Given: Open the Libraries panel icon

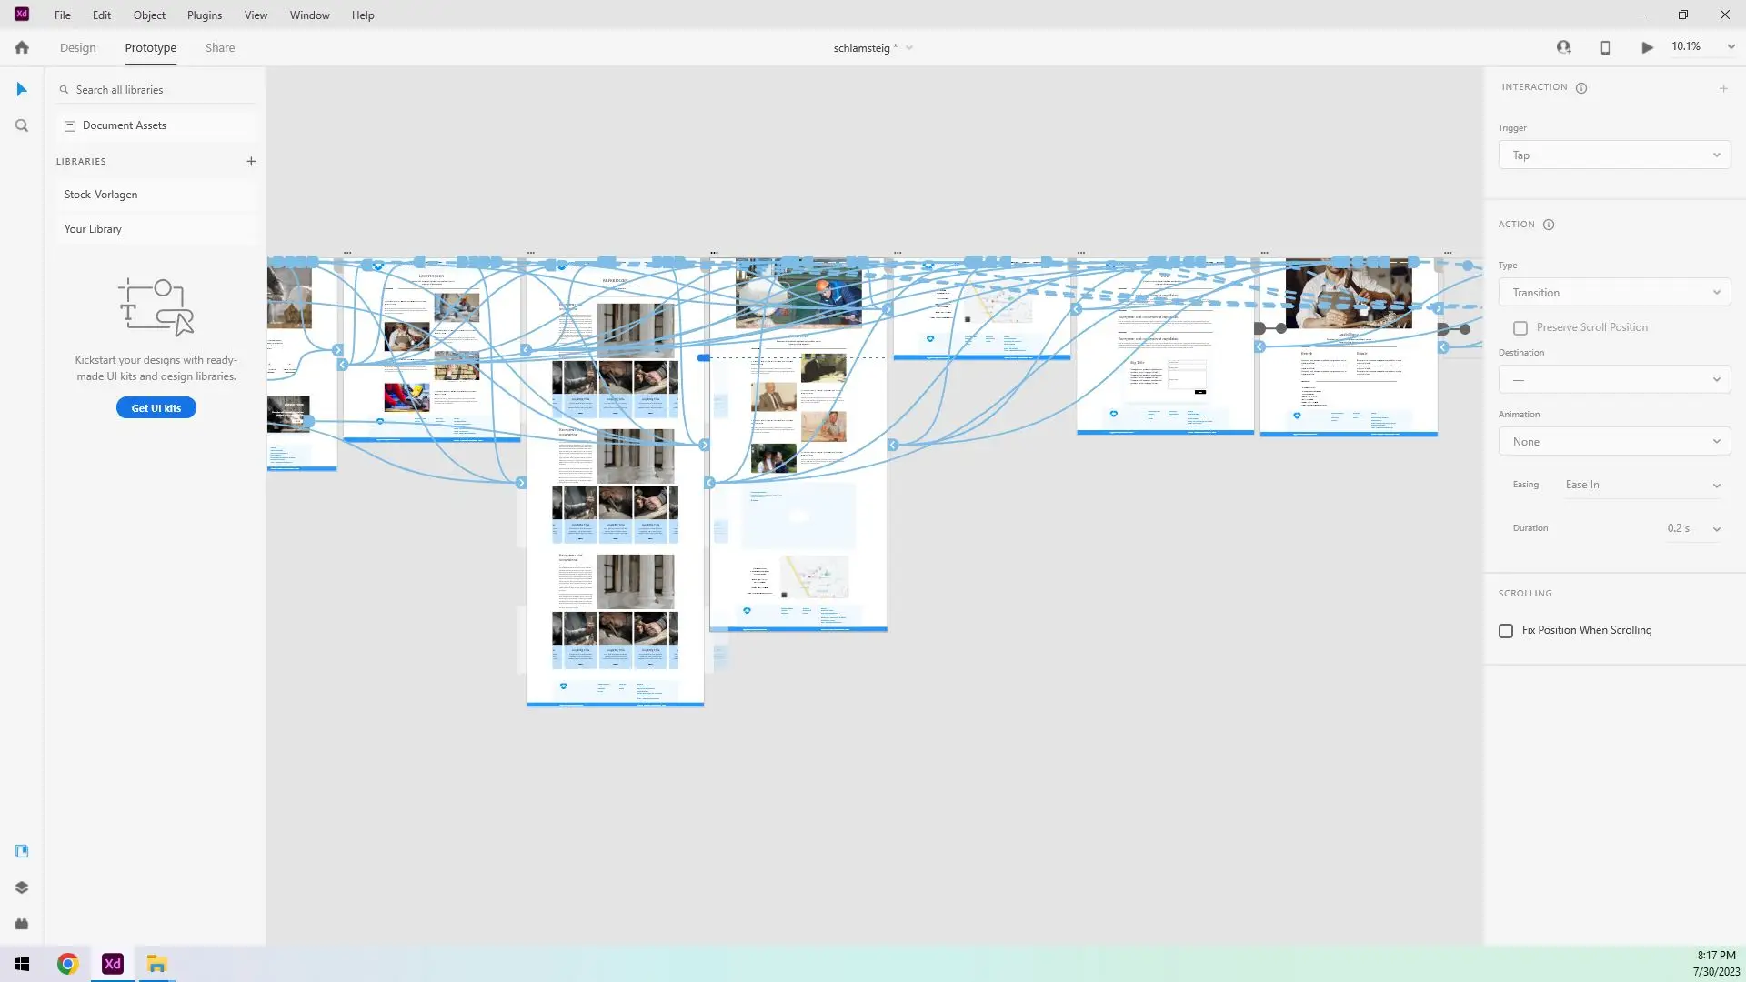Looking at the screenshot, I should pyautogui.click(x=22, y=851).
